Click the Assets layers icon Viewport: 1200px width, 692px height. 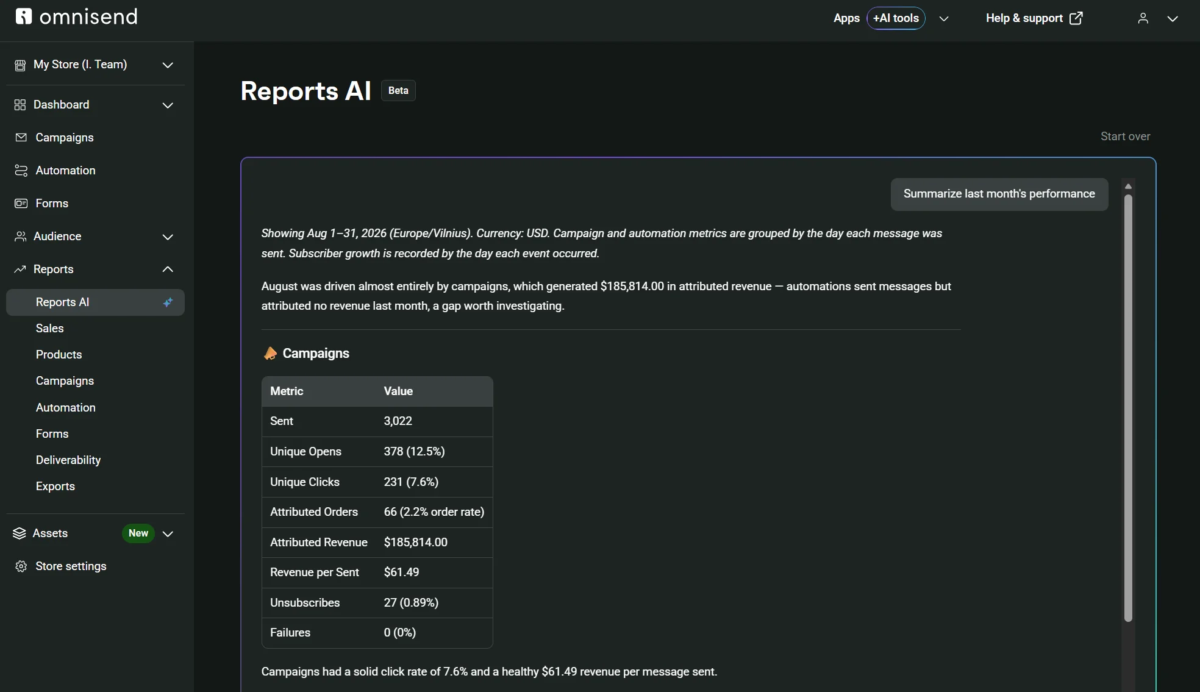click(20, 533)
